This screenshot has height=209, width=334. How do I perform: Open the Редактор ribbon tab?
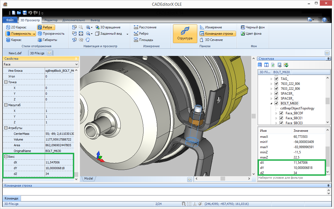(x=51, y=20)
